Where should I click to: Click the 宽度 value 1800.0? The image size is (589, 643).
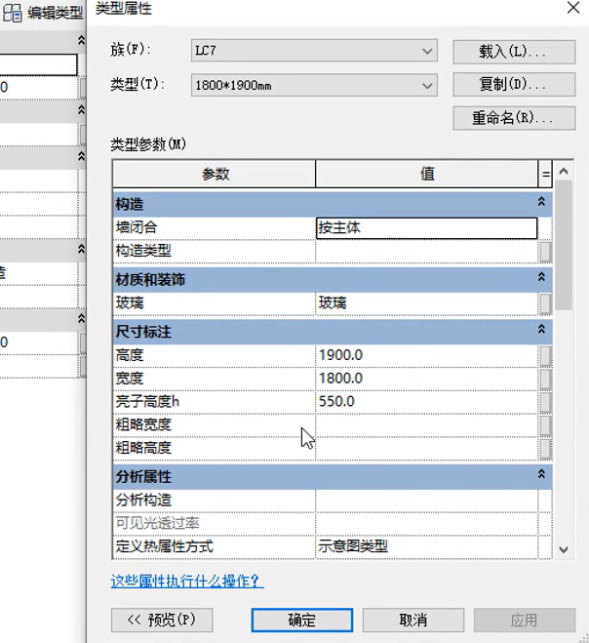click(x=426, y=378)
